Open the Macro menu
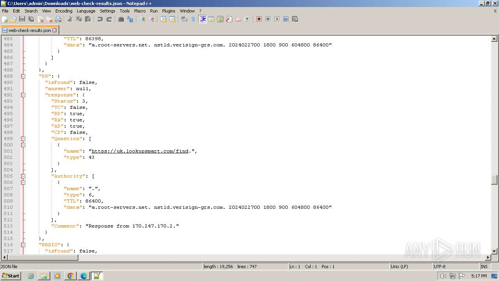This screenshot has height=281, width=499. 140,11
